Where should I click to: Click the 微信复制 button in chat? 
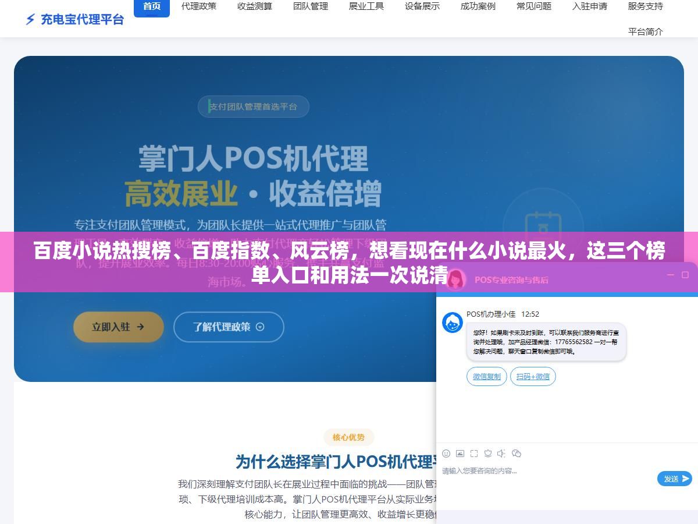pyautogui.click(x=487, y=377)
